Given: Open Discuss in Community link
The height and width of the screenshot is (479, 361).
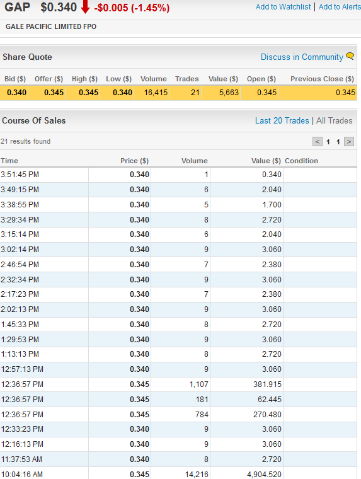Looking at the screenshot, I should (302, 57).
